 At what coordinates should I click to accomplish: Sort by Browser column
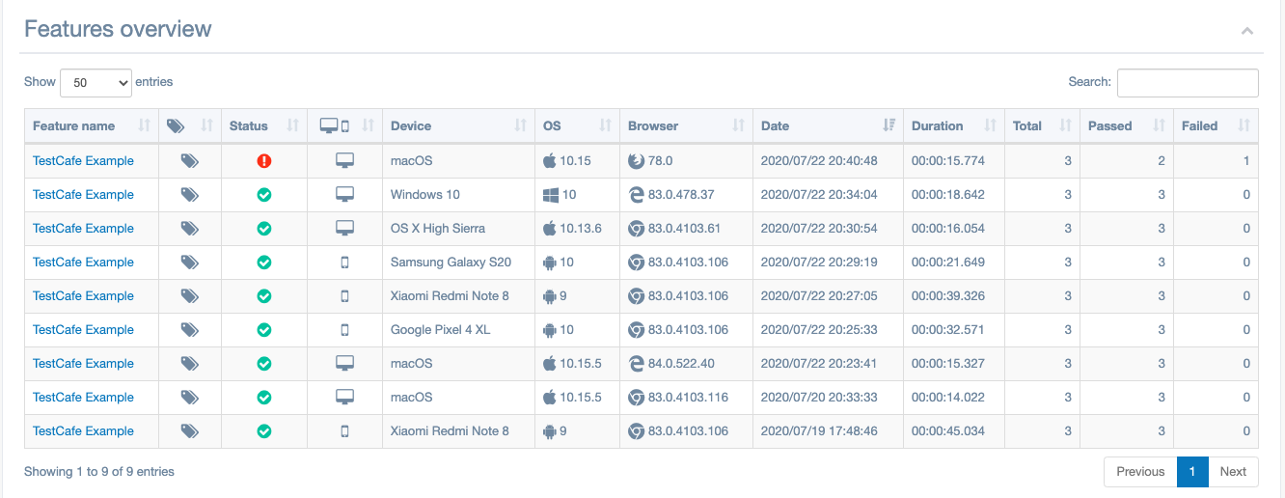(x=687, y=125)
